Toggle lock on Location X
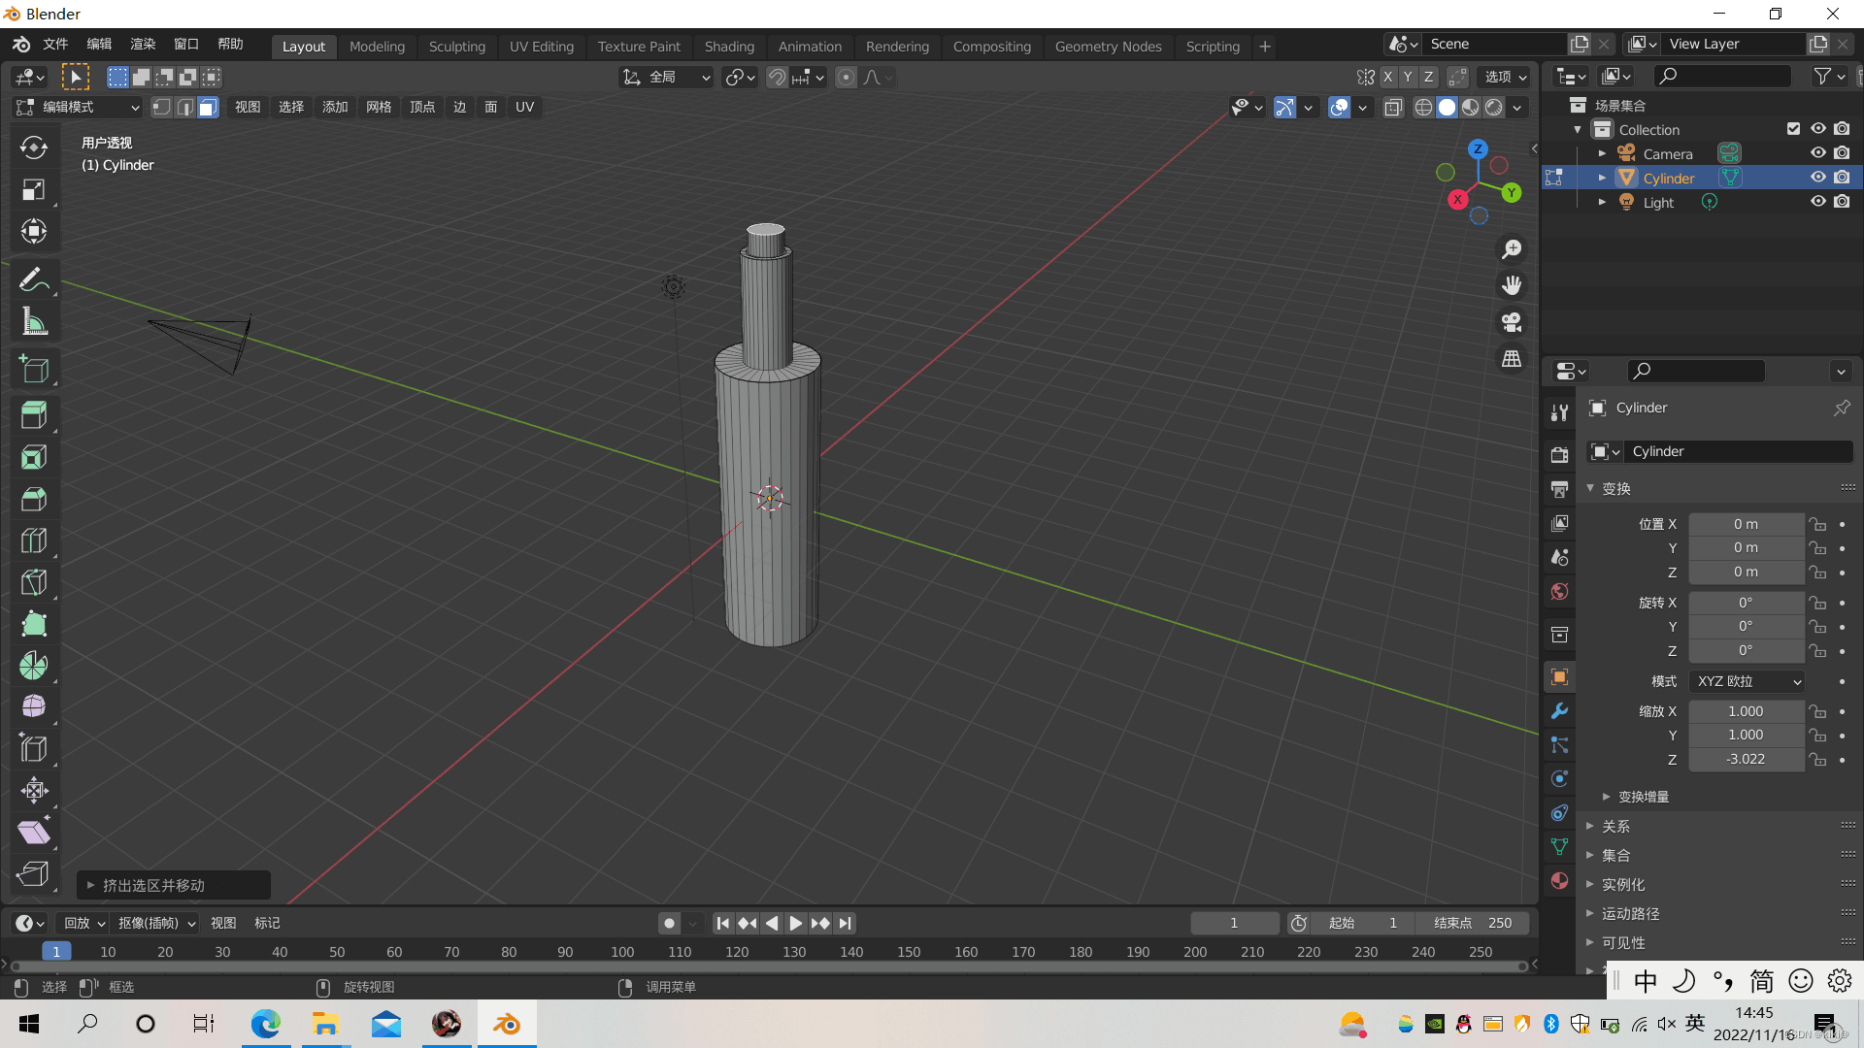 1817,525
